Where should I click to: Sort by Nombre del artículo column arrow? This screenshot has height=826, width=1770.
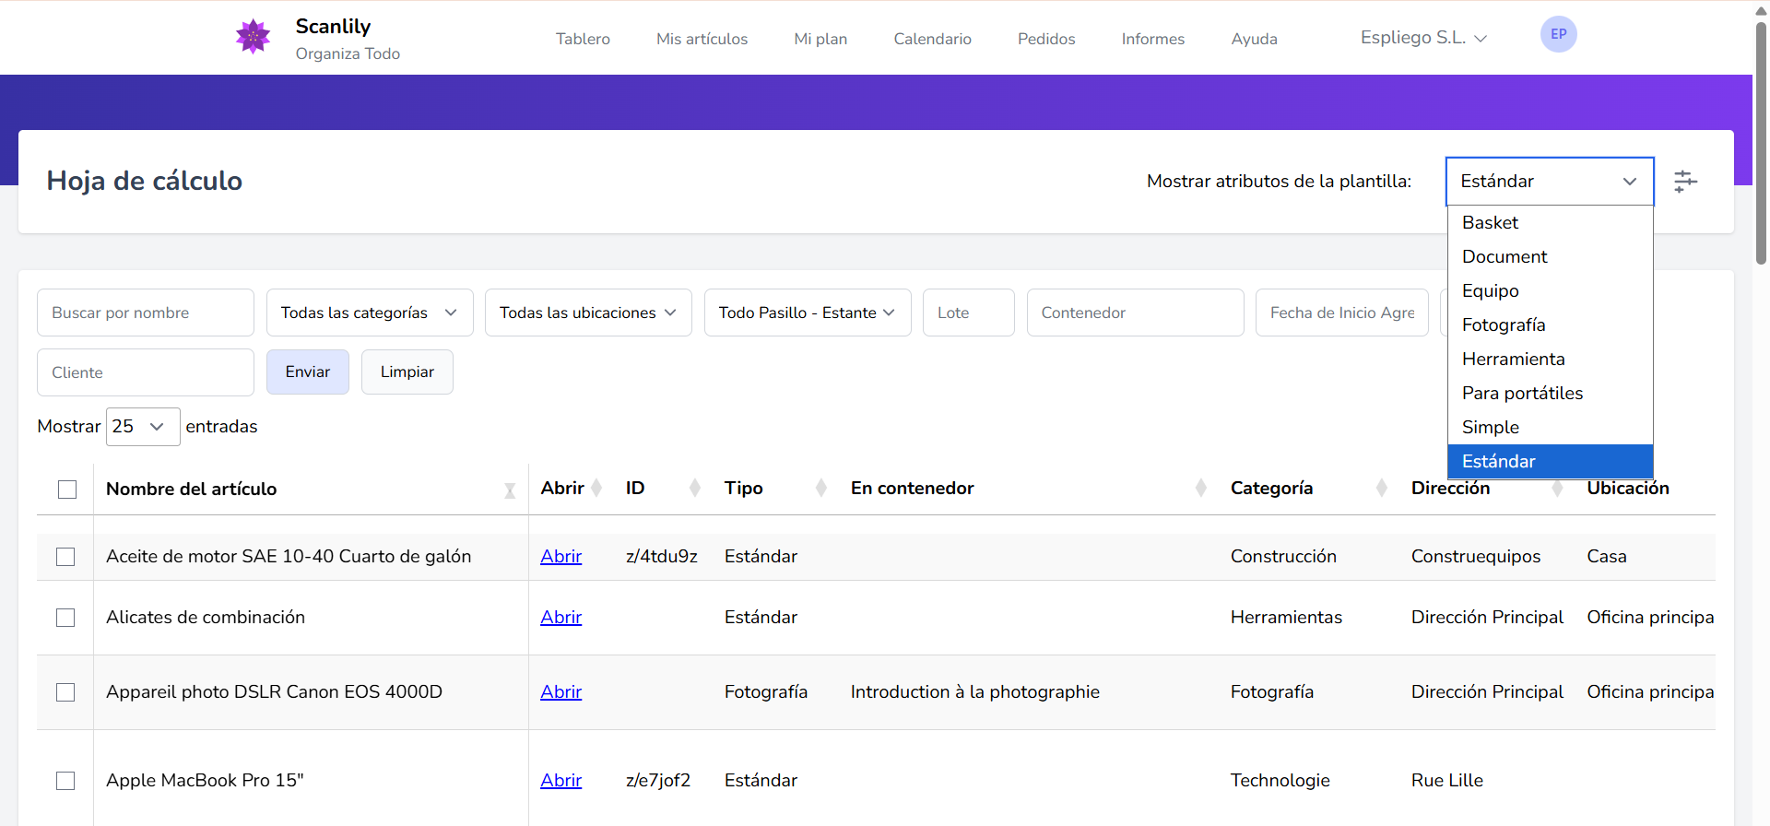pos(510,490)
